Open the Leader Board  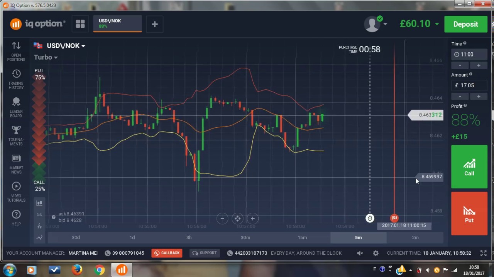coord(16,108)
